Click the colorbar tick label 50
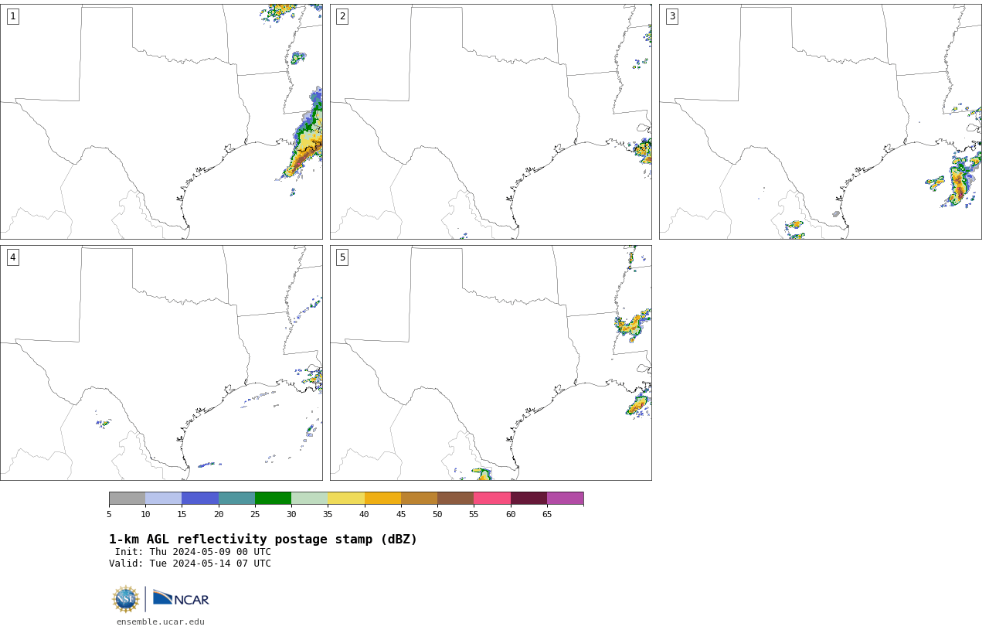Screen dimensions: 989x630 coord(437,514)
